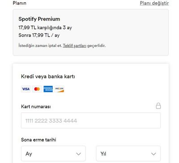
Task: Open the Yıl year dropdown
Action: coord(128,154)
